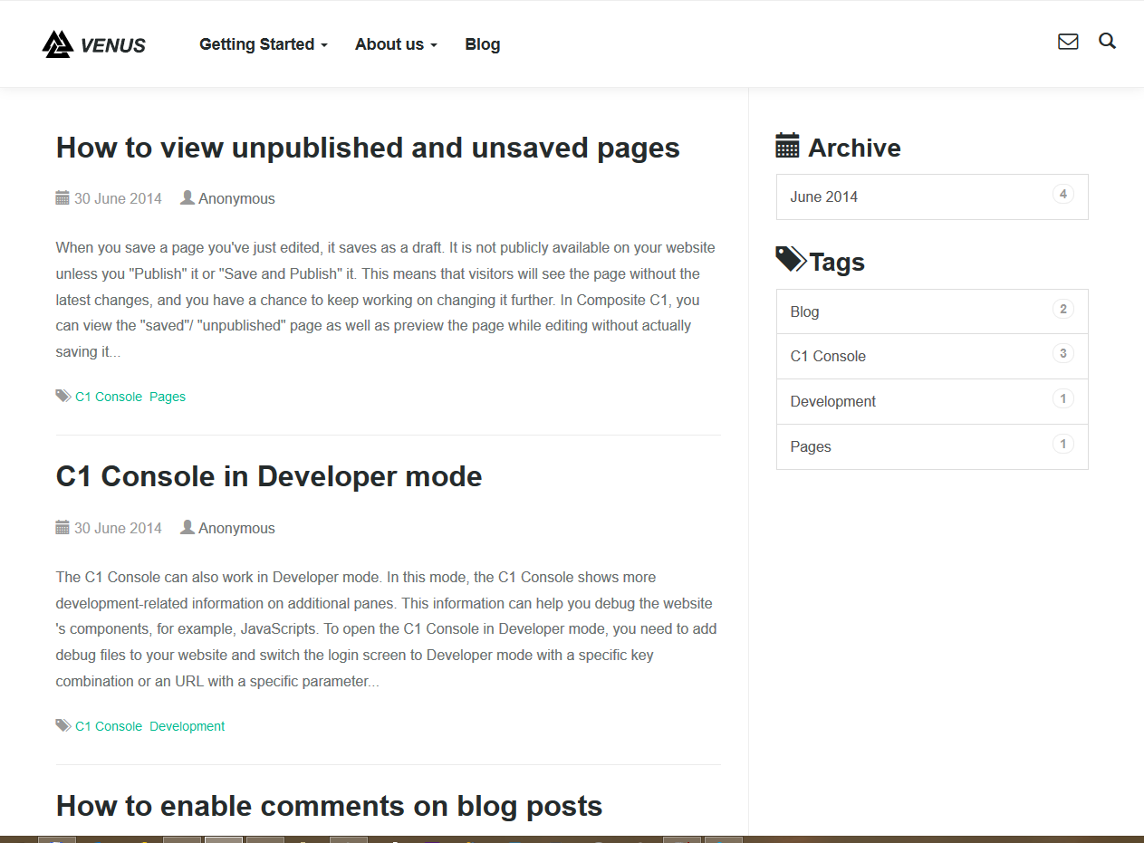Open the 'How to view unpublished and unsaved pages' post
This screenshot has height=843, width=1144.
point(368,148)
